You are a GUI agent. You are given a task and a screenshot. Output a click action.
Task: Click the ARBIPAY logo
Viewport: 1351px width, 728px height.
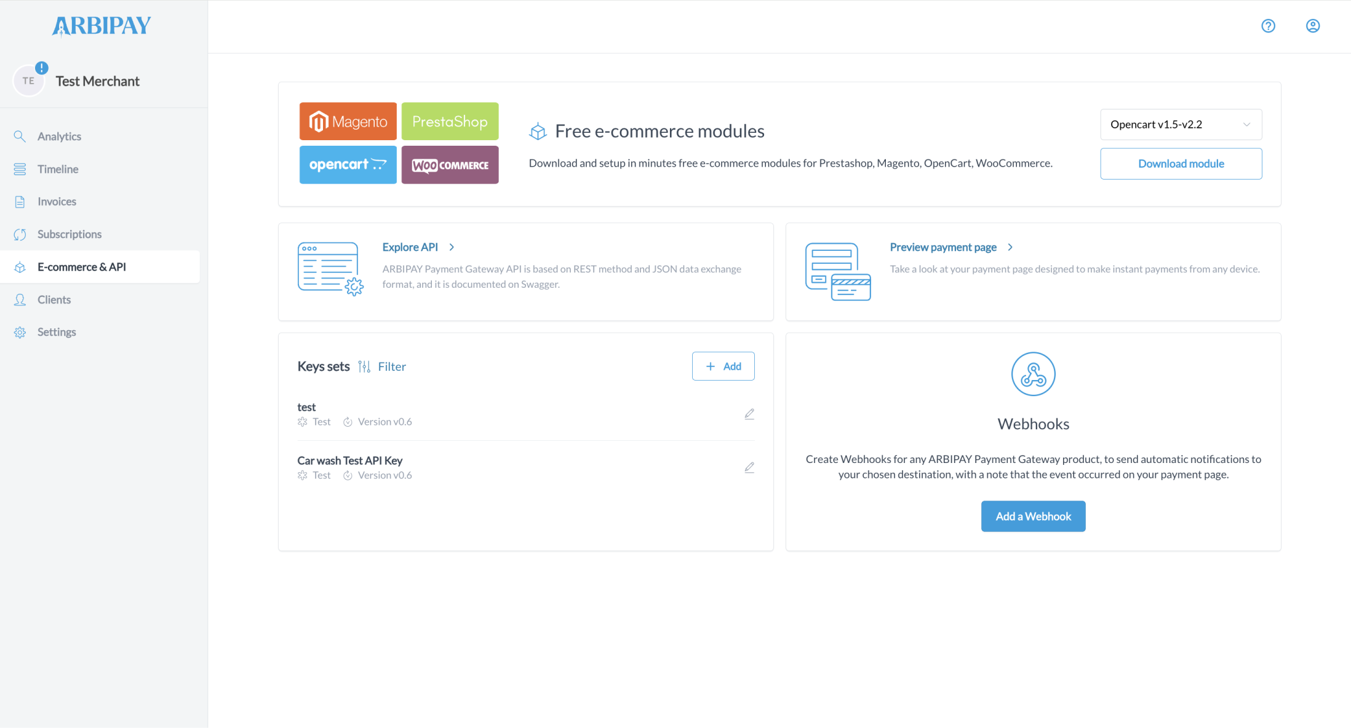(102, 26)
